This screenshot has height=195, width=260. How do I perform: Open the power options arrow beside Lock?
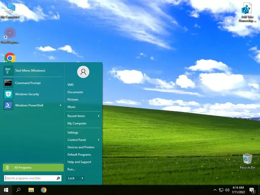(83, 178)
